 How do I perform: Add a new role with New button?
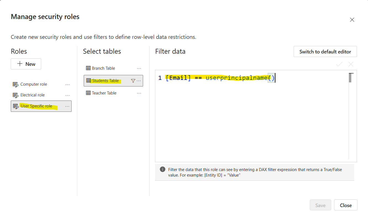pyautogui.click(x=26, y=64)
